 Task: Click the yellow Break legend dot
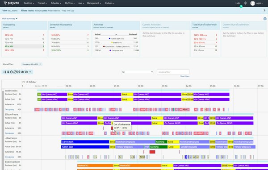tap(112, 42)
